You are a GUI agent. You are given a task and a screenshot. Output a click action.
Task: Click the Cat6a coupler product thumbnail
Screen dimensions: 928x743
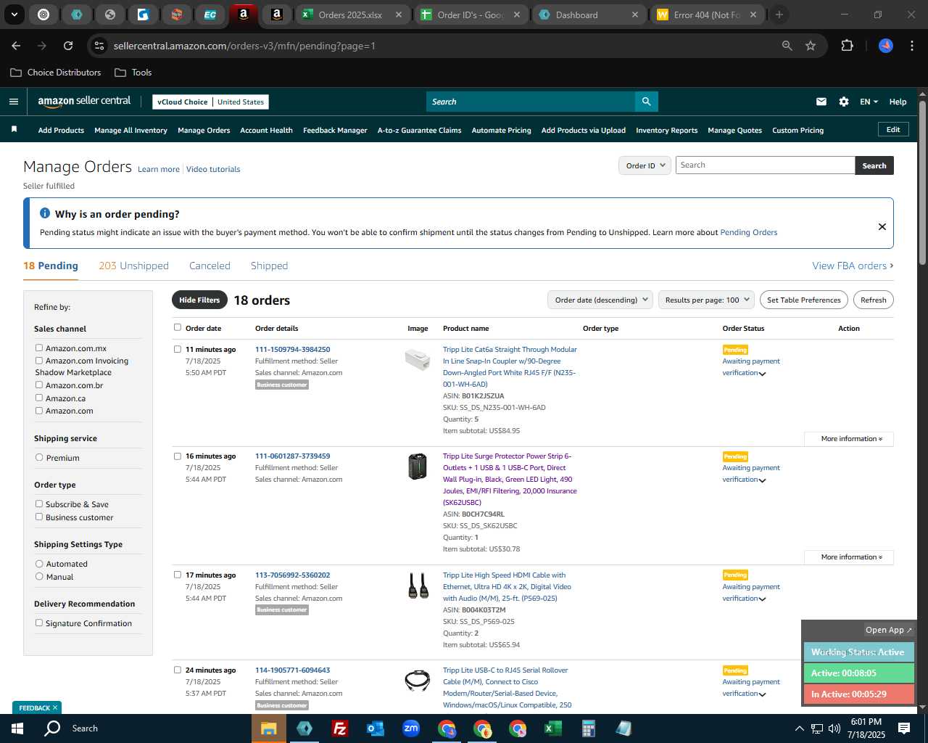click(418, 358)
